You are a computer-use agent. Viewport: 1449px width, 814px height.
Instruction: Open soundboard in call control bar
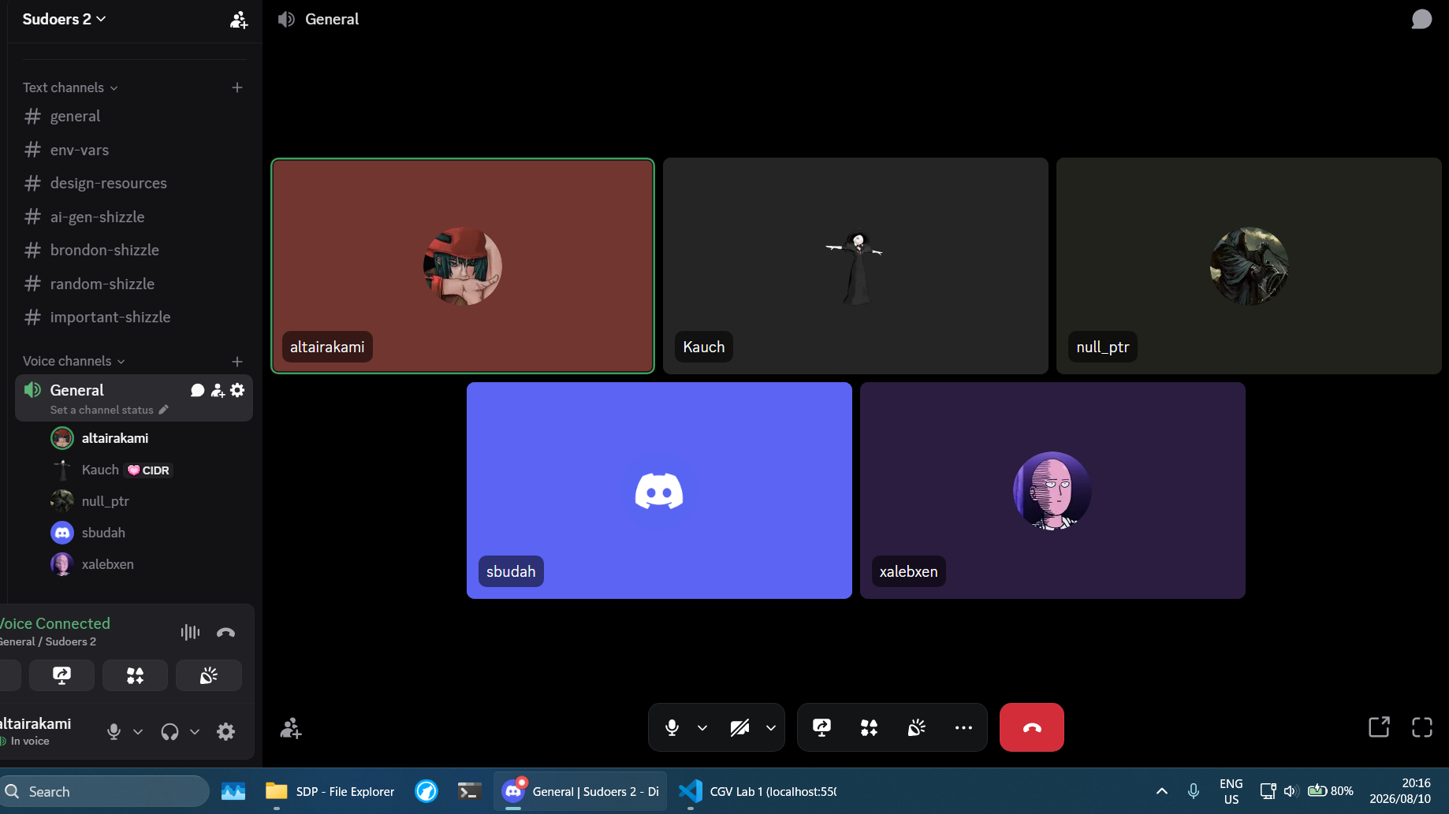click(916, 727)
